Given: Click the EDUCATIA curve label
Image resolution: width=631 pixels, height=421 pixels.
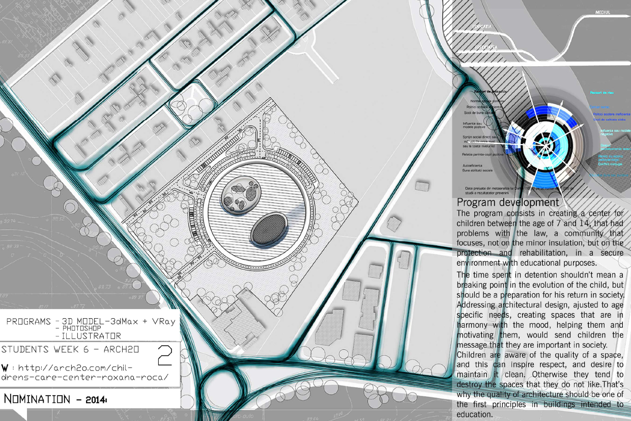Looking at the screenshot, I should [482, 26].
